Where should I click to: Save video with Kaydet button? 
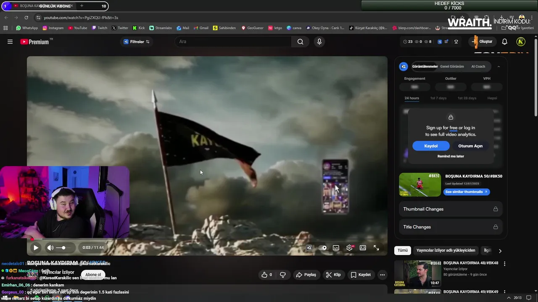point(361,275)
